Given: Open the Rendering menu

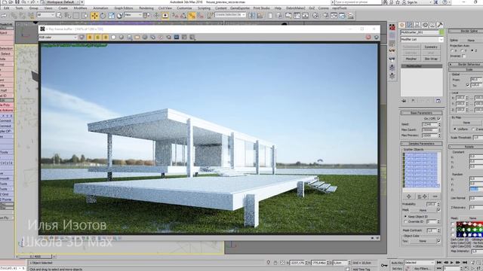Looking at the screenshot, I should 146,8.
